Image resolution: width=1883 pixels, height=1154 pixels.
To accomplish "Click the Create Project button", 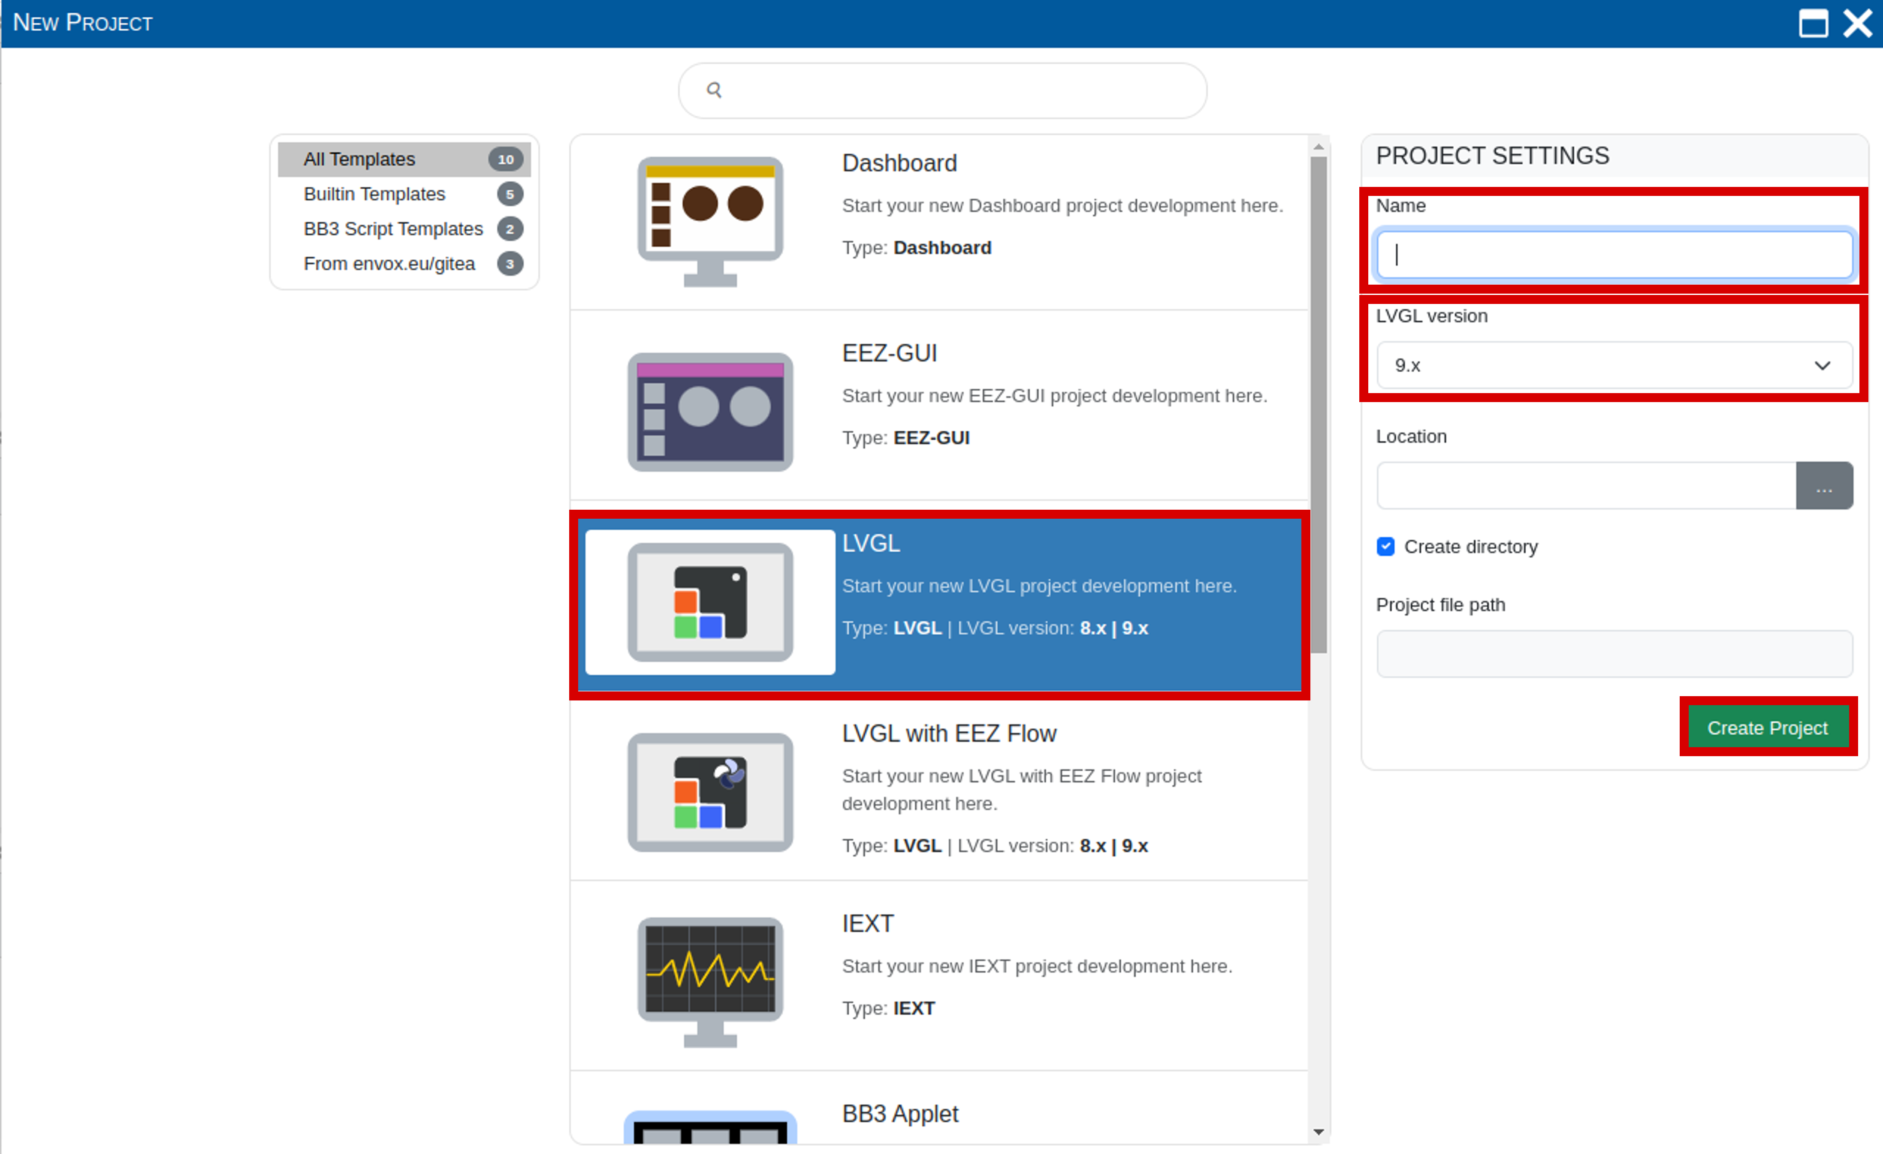I will 1768,728.
